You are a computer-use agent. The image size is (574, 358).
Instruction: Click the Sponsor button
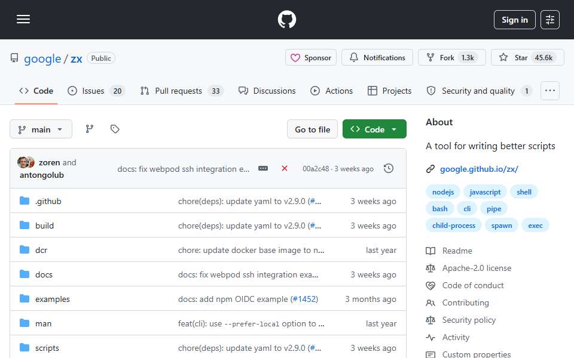click(x=311, y=58)
